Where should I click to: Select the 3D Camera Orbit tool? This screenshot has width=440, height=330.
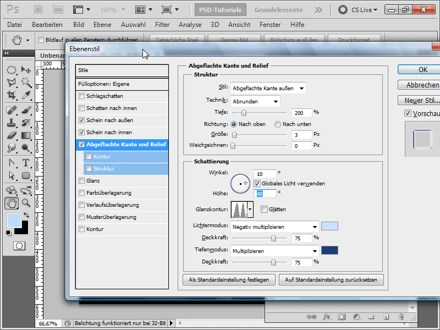(x=26, y=190)
